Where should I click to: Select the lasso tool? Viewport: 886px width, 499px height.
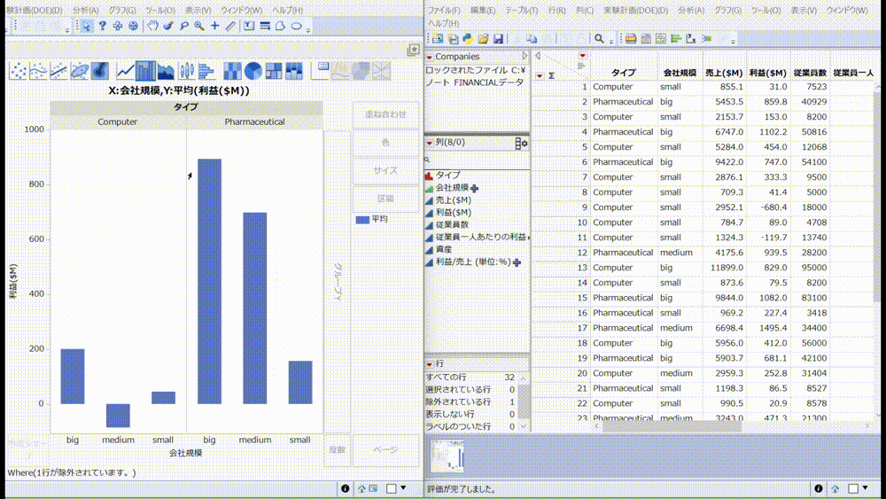point(183,26)
